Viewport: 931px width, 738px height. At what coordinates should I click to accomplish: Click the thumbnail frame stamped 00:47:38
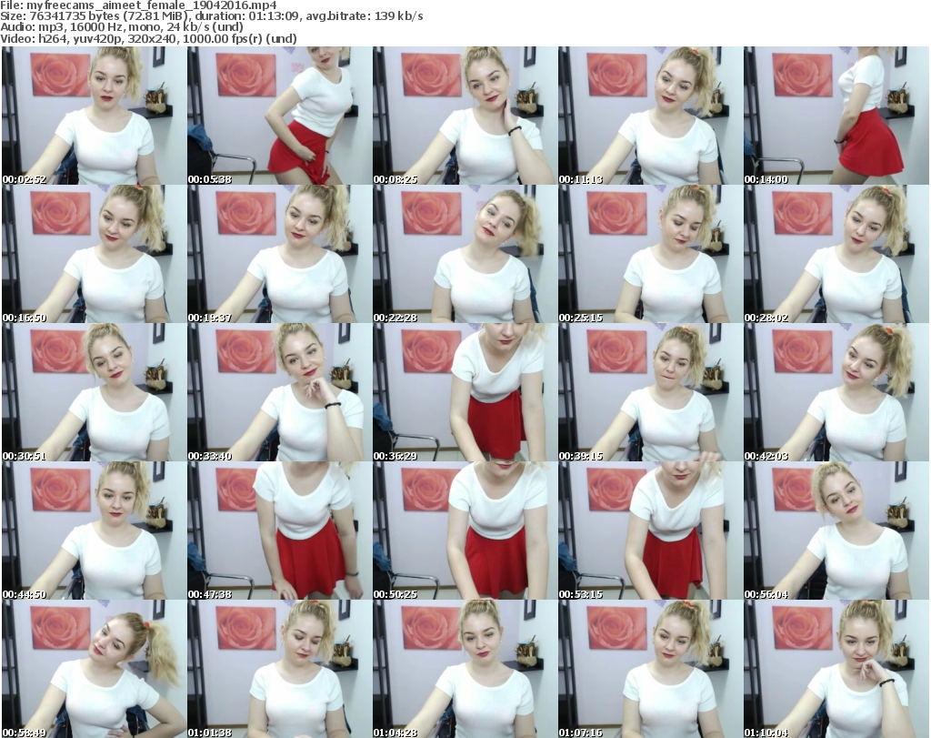click(280, 531)
